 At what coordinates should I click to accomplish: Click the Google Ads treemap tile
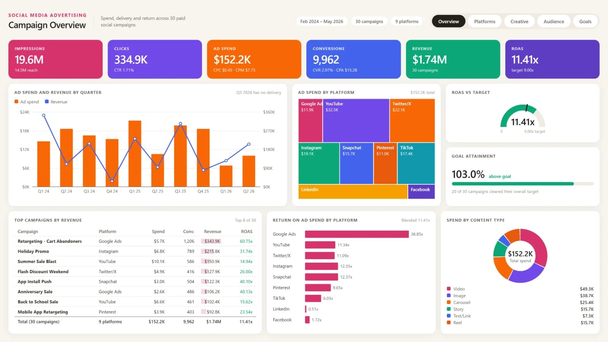point(310,120)
